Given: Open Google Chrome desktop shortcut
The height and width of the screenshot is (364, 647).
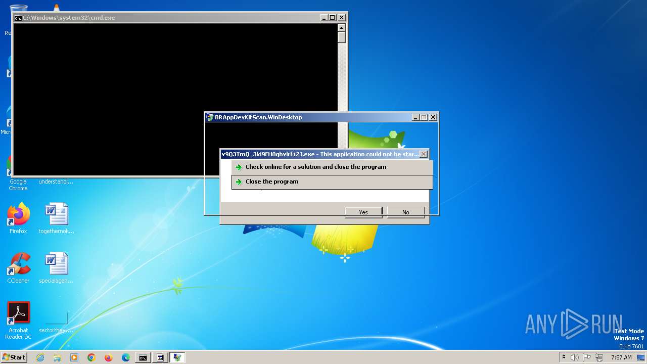Looking at the screenshot, I should click(18, 174).
